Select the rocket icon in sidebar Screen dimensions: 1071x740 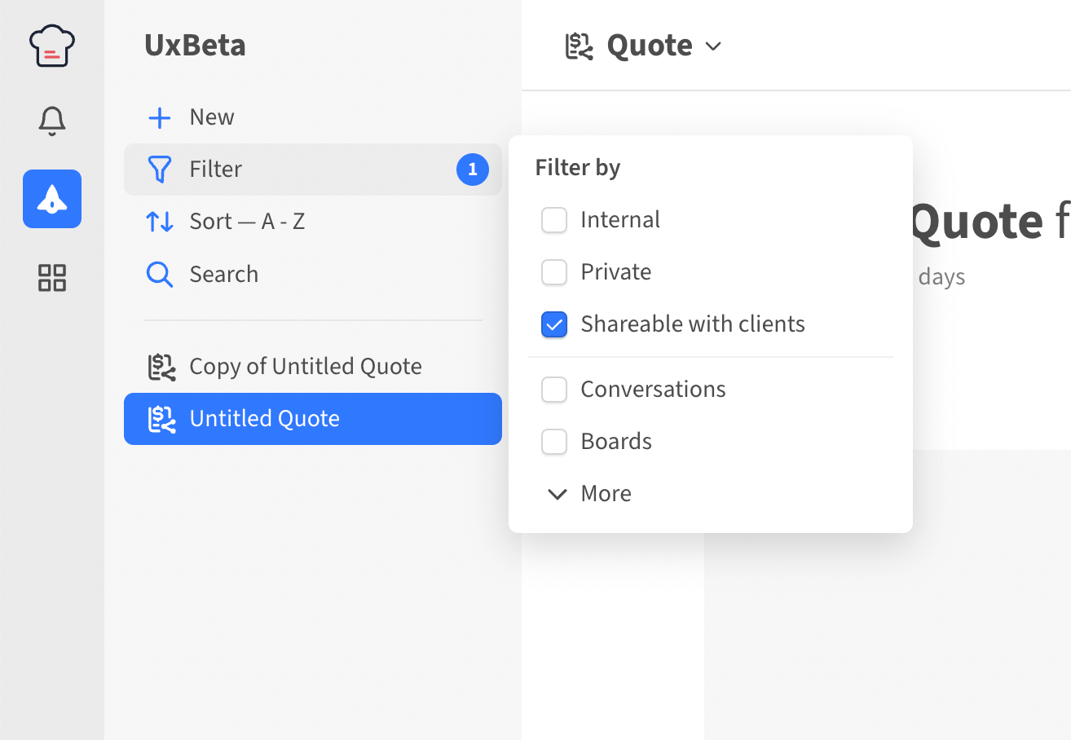[52, 199]
